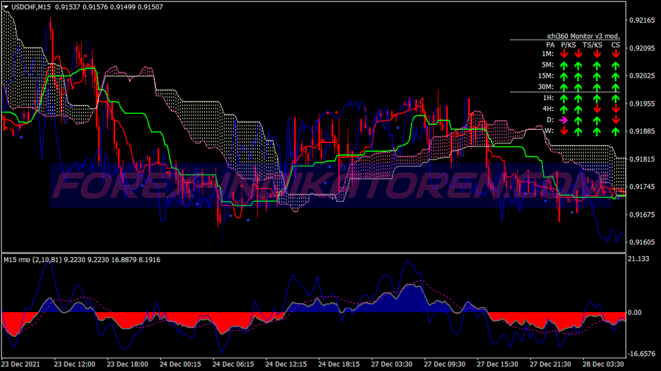
Task: Click the green CS arrow in the 15M row
Action: pos(616,76)
